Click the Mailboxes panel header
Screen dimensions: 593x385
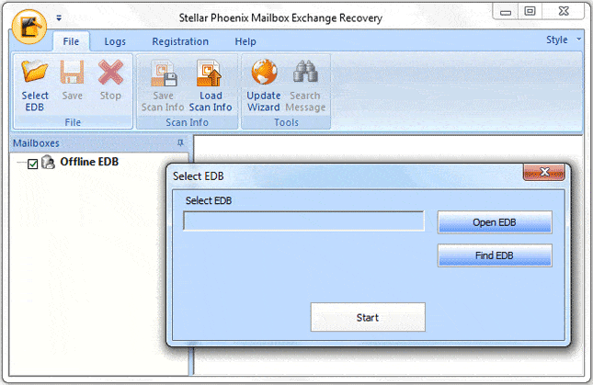click(x=98, y=143)
